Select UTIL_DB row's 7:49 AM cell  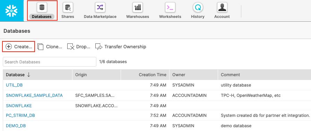click(158, 85)
